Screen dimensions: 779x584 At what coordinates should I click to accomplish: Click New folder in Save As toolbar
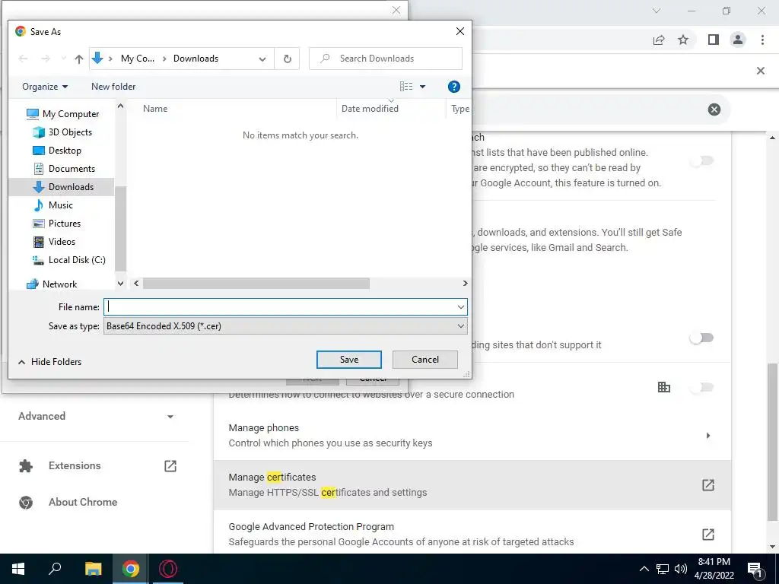(x=113, y=87)
